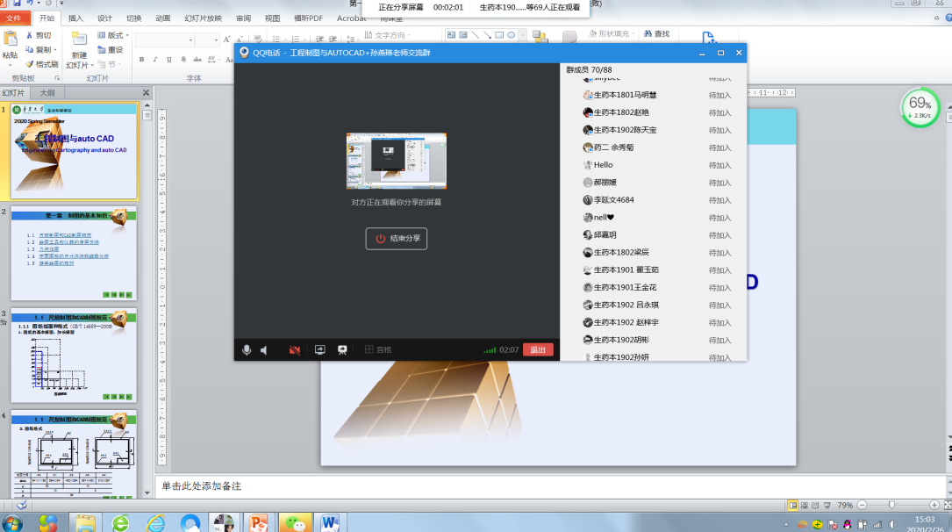Click the Windows Start button
This screenshot has height=532, width=952.
tap(11, 522)
